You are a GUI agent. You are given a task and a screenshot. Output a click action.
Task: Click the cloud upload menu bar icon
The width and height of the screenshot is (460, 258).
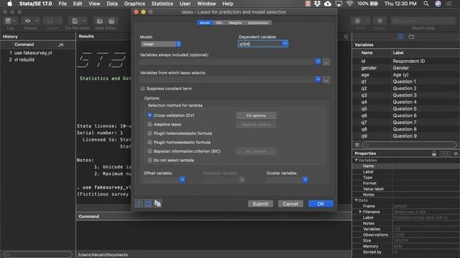(328, 4)
